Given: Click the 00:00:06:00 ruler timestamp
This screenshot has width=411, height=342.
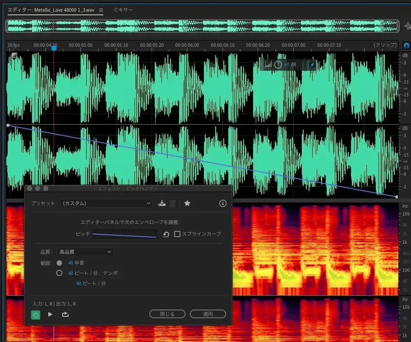Looking at the screenshot, I should (187, 45).
